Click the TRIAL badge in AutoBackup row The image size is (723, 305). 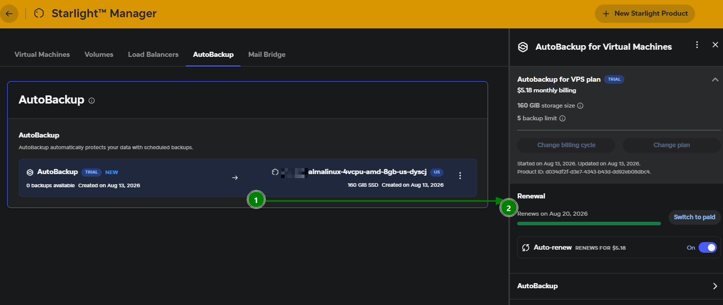coord(92,173)
